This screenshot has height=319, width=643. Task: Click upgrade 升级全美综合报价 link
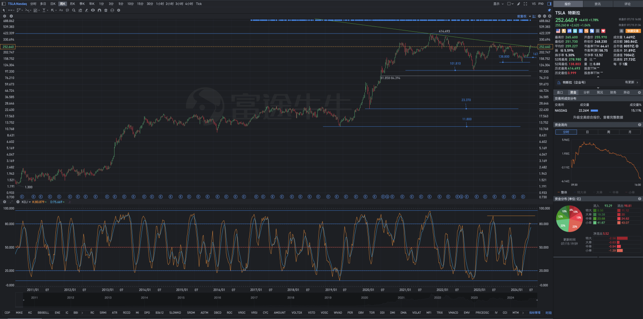pos(598,117)
